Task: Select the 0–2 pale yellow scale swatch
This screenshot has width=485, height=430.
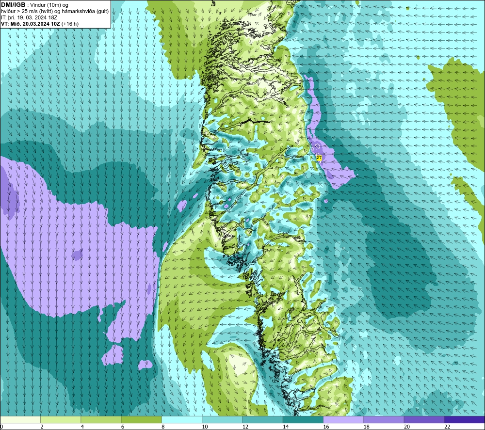Action: [20, 419]
